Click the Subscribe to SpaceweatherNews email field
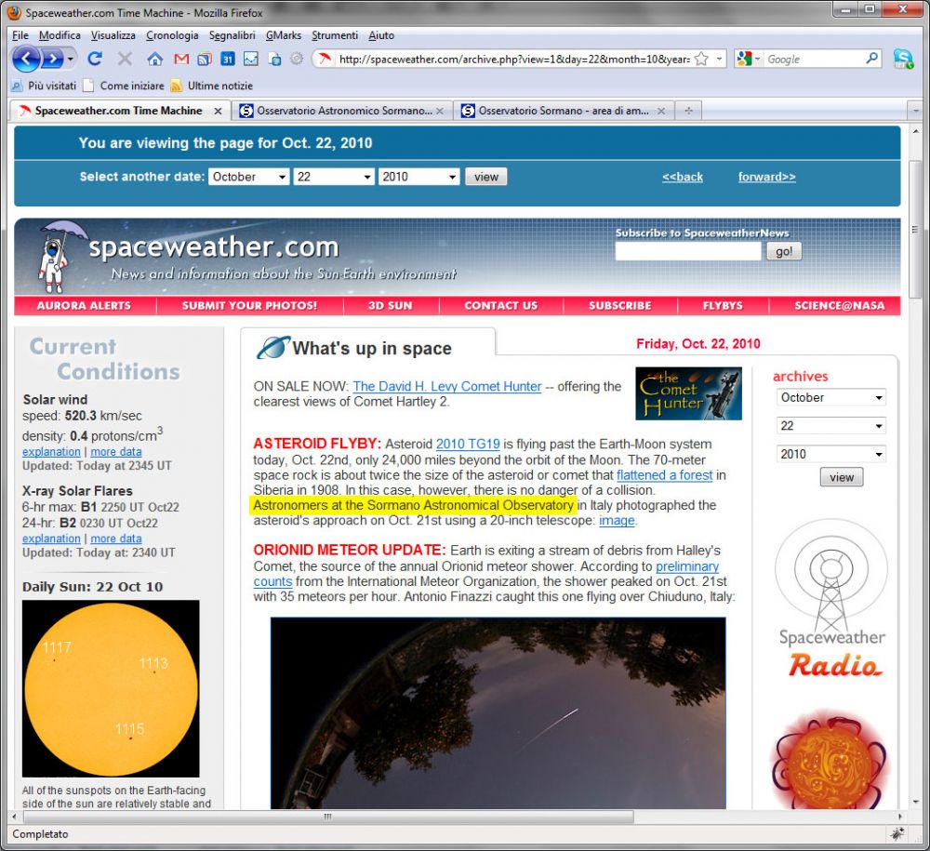930x851 pixels. [x=687, y=251]
